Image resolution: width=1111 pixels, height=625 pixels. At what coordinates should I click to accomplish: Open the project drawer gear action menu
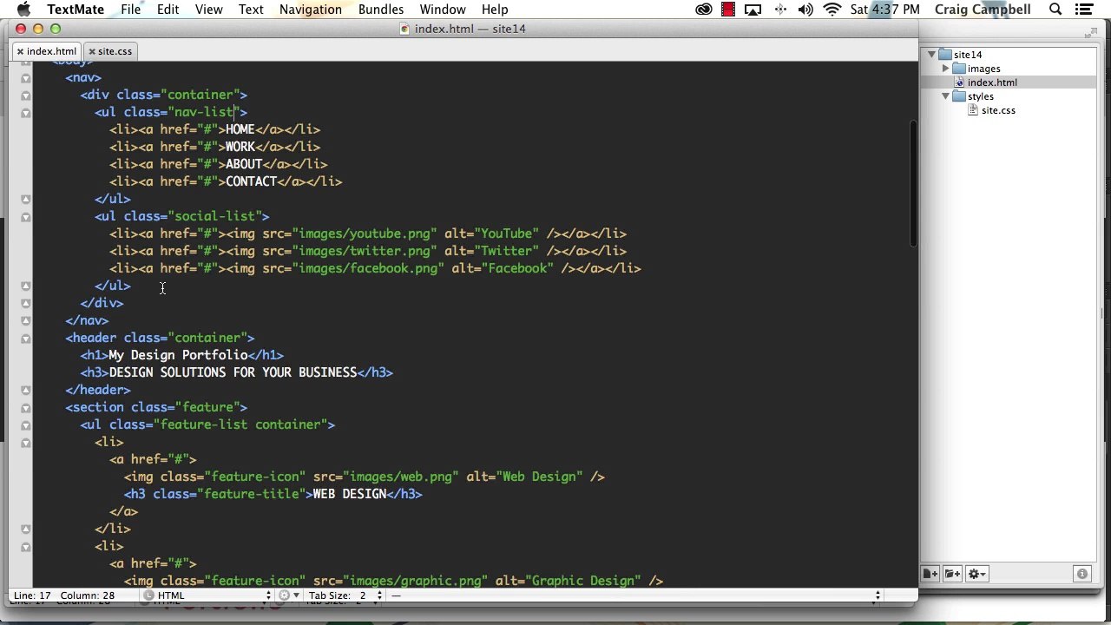[977, 574]
